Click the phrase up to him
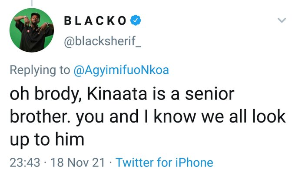The height and width of the screenshot is (169, 295). [x=47, y=140]
